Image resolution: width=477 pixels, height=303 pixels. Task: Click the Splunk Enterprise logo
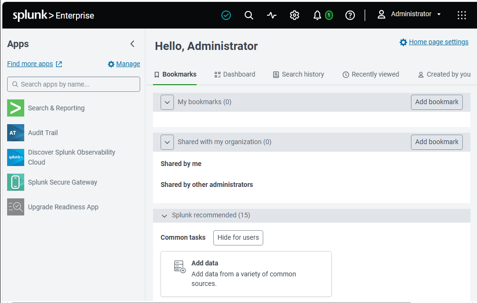[x=53, y=15]
